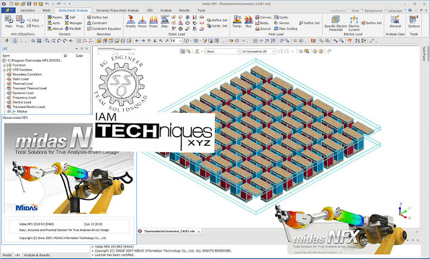The width and height of the screenshot is (430, 259).
Task: Open the contact Manager tool
Action: [x=73, y=23]
